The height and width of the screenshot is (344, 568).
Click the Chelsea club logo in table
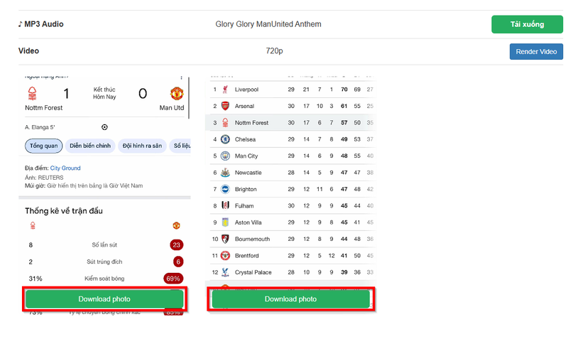pos(225,139)
